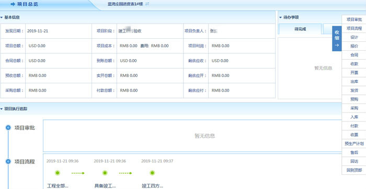Open 入库 from the side menu
Image resolution: width=366 pixels, height=189 pixels.
354,117
